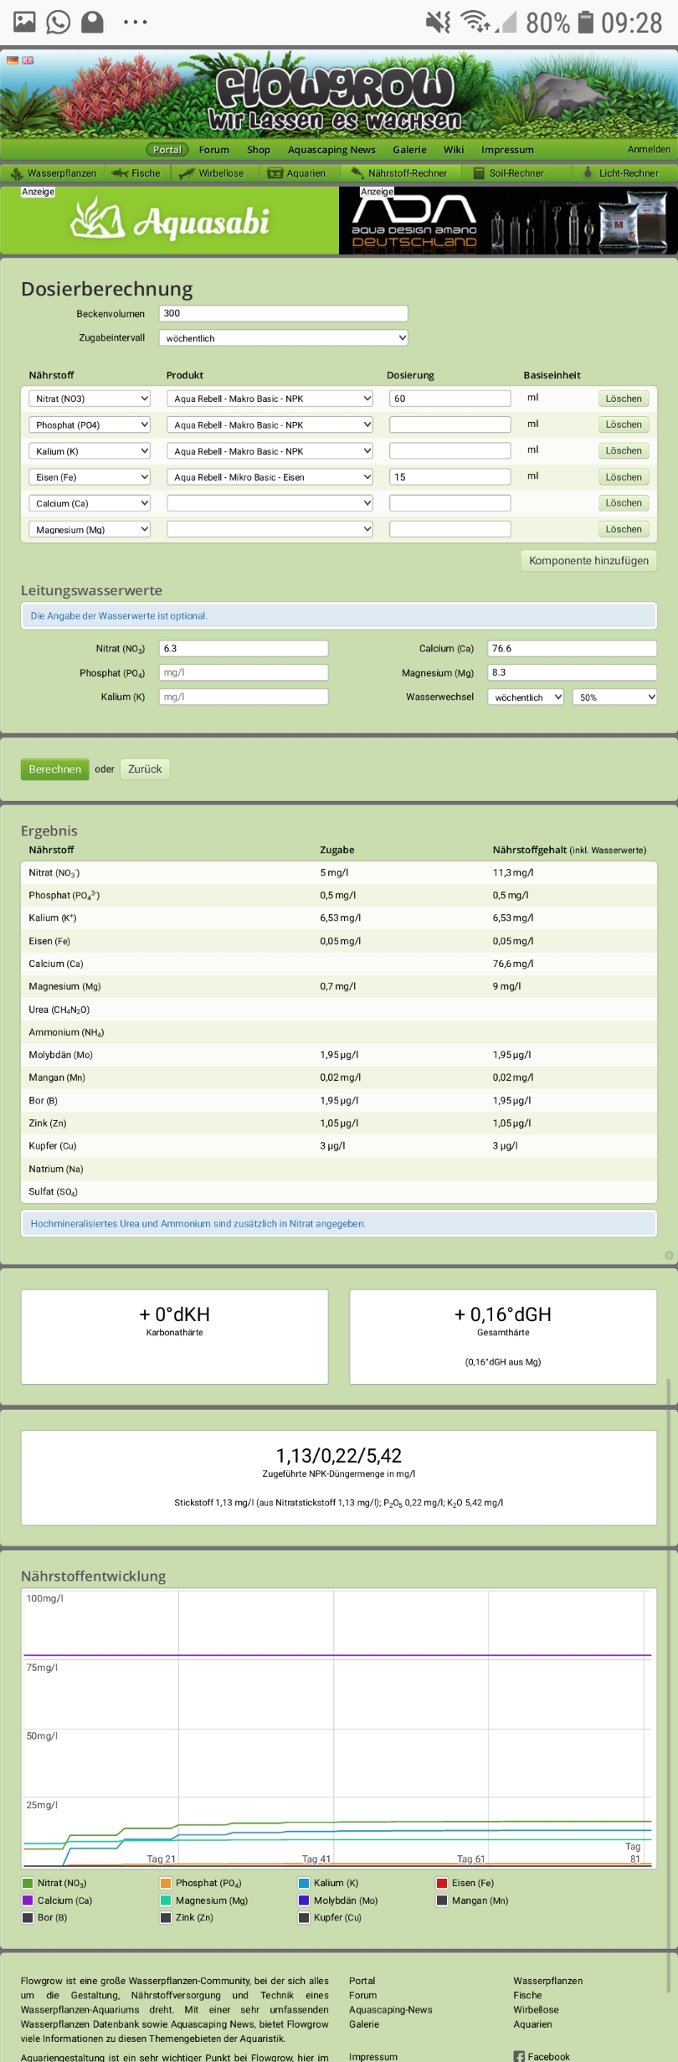Toggle Calcium (Ca) series in chart legend

(x=28, y=1900)
